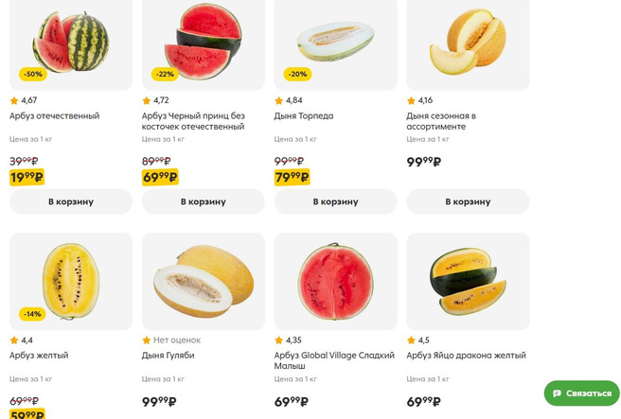Click the Арбуз Global Village image
The height and width of the screenshot is (419, 621).
(336, 280)
